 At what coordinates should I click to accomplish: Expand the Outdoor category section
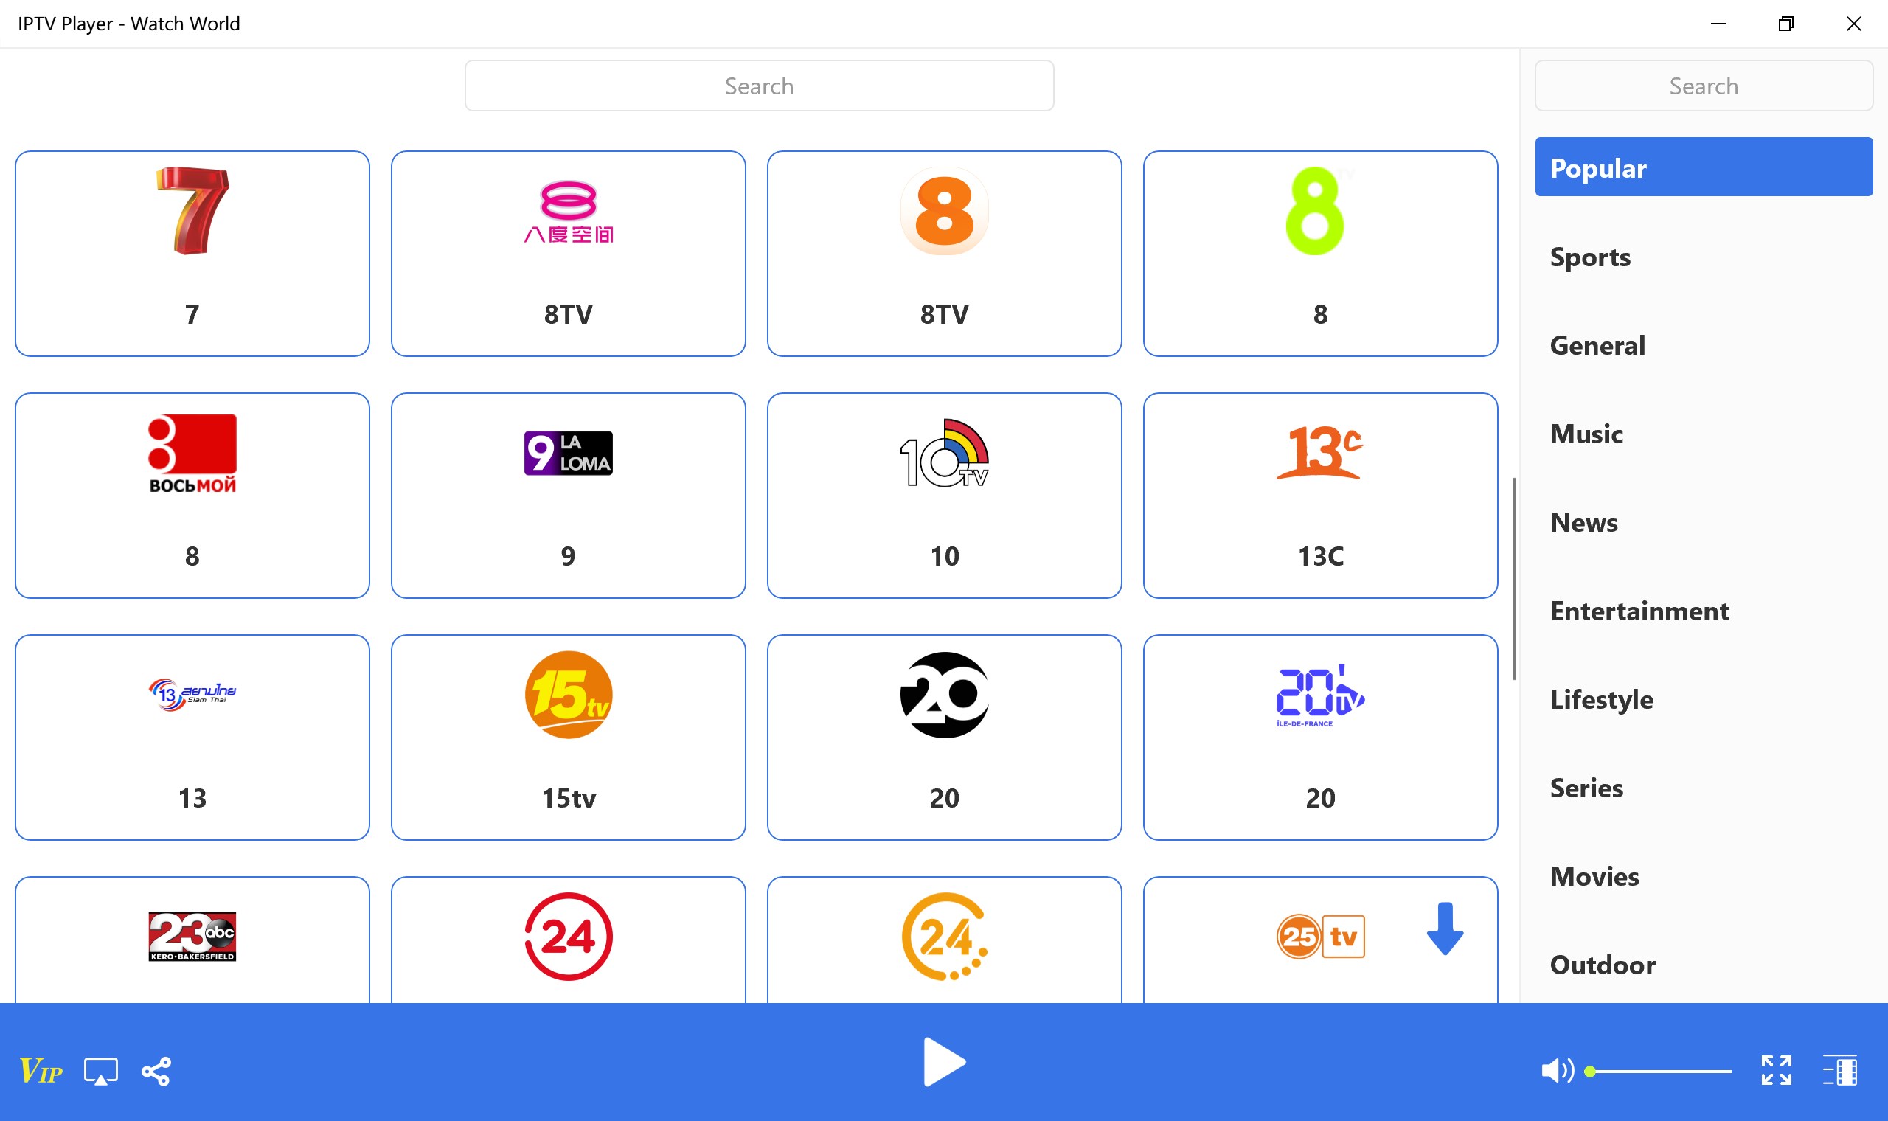(x=1601, y=963)
